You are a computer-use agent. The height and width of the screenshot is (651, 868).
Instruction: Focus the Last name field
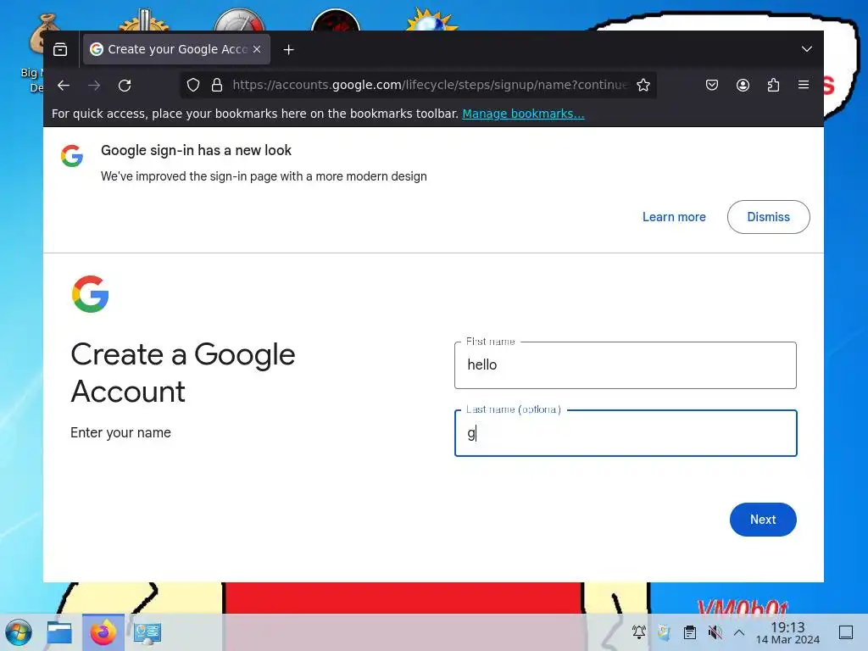tap(626, 433)
